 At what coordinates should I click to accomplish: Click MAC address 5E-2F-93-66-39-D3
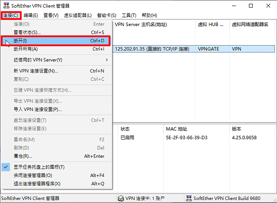click(187, 137)
